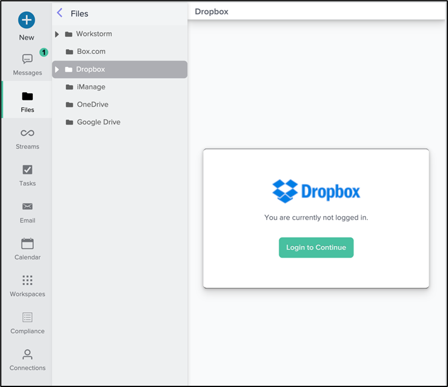448x387 pixels.
Task: Expand the Workstorm folder arrow
Action: pos(57,34)
